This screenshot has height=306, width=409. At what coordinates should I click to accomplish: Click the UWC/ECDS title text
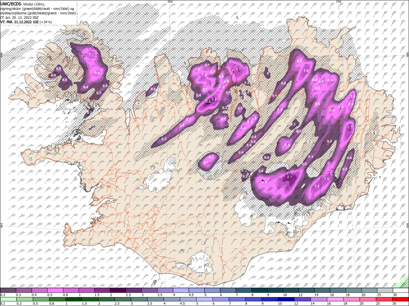pyautogui.click(x=11, y=4)
